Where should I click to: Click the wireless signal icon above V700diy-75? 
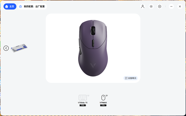click(x=88, y=96)
